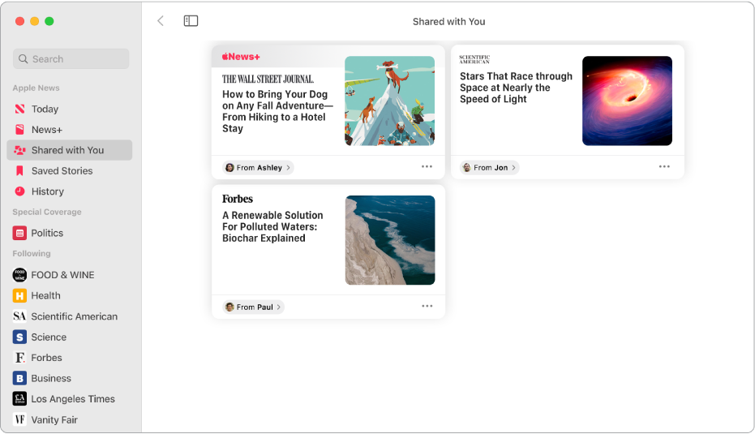Screen dimensions: 755x434
Task: Click the magnifying glass search icon
Action: (x=23, y=58)
